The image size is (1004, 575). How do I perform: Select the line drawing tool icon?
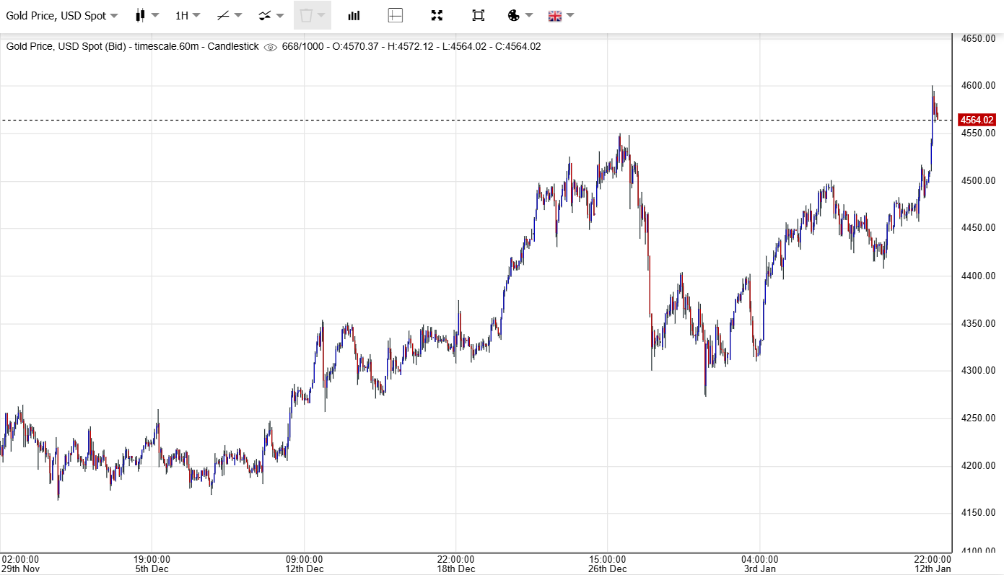click(223, 15)
